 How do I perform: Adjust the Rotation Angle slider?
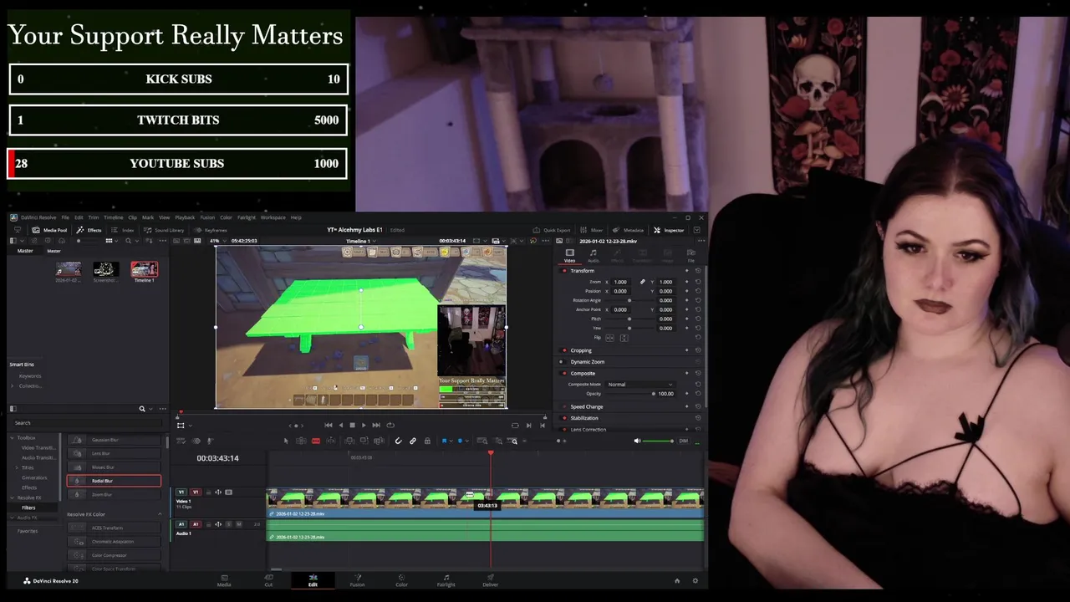tap(629, 300)
